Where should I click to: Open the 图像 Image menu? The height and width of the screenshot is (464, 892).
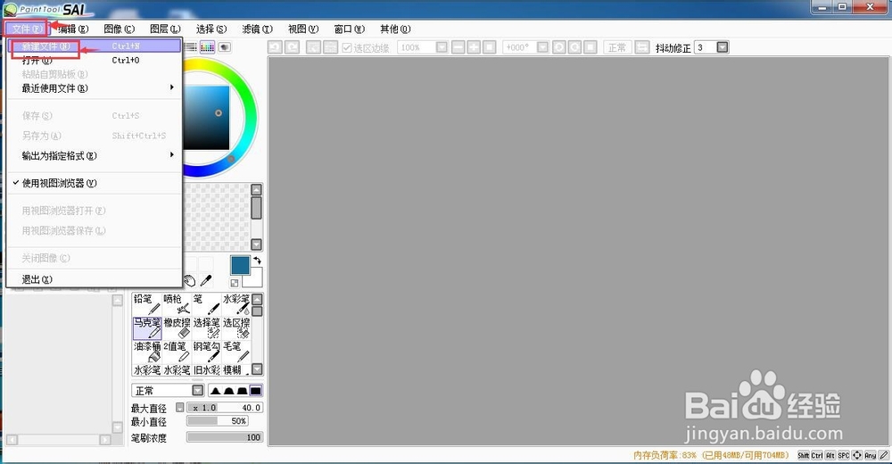(x=120, y=29)
